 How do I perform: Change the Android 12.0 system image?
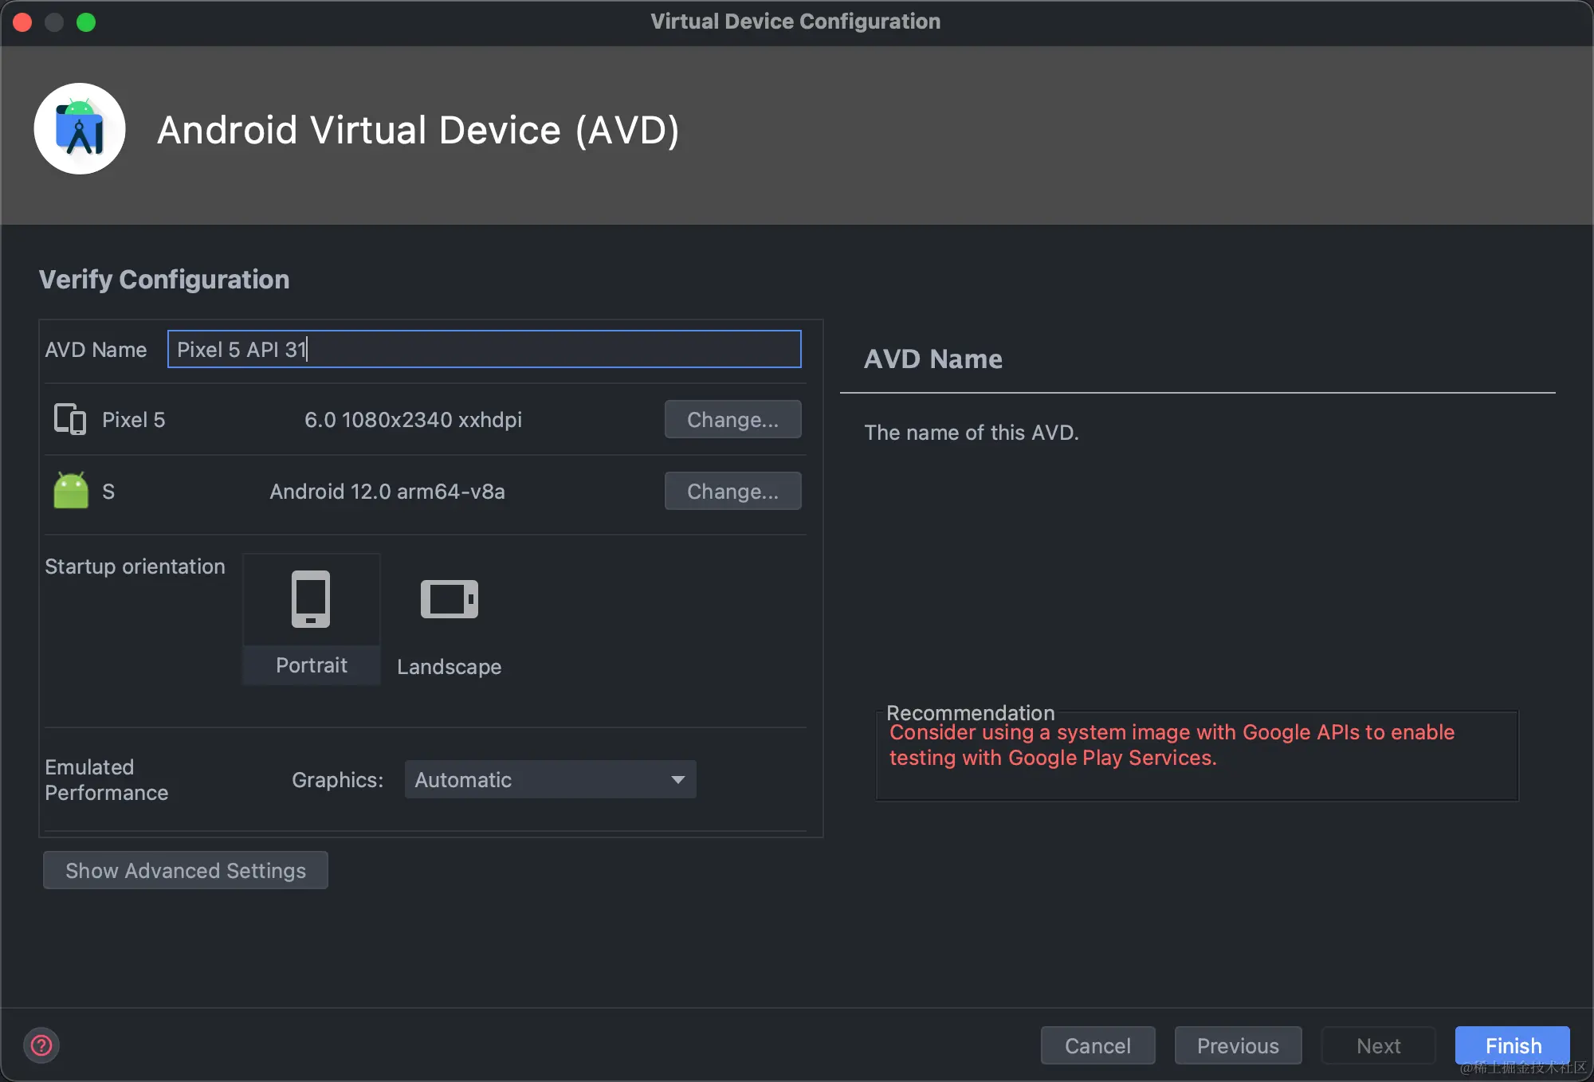coord(732,491)
